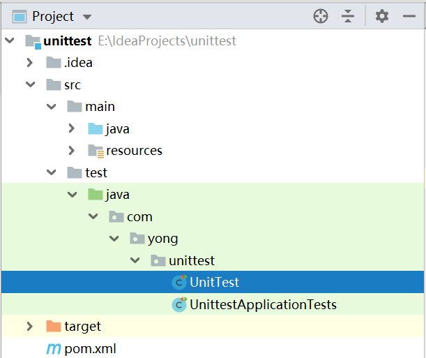The image size is (426, 358).
Task: Click the orange target folder icon
Action: tap(53, 326)
